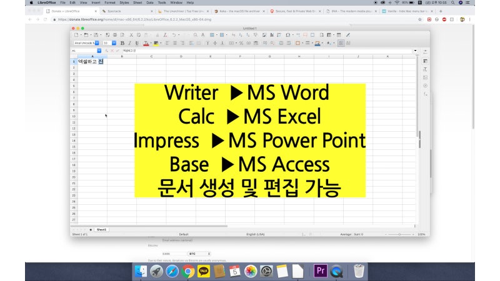Open Trash in the Dock

(x=359, y=271)
